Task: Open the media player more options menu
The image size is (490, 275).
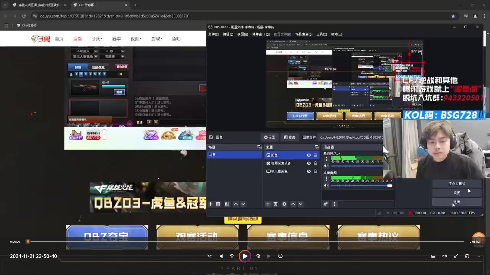Action: click(x=478, y=256)
